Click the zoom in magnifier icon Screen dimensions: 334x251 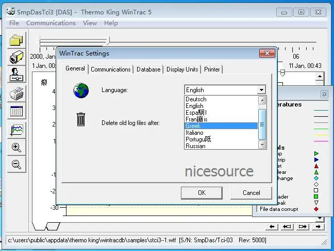pos(16,147)
